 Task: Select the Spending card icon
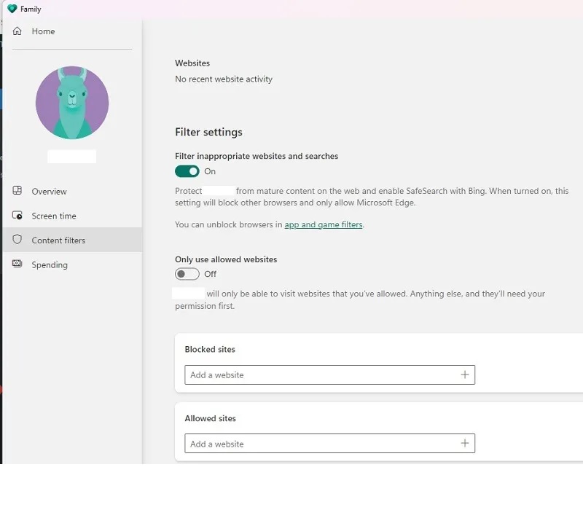17,264
